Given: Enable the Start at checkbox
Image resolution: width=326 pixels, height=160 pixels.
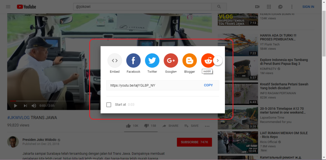Looking at the screenshot, I should coord(109,105).
